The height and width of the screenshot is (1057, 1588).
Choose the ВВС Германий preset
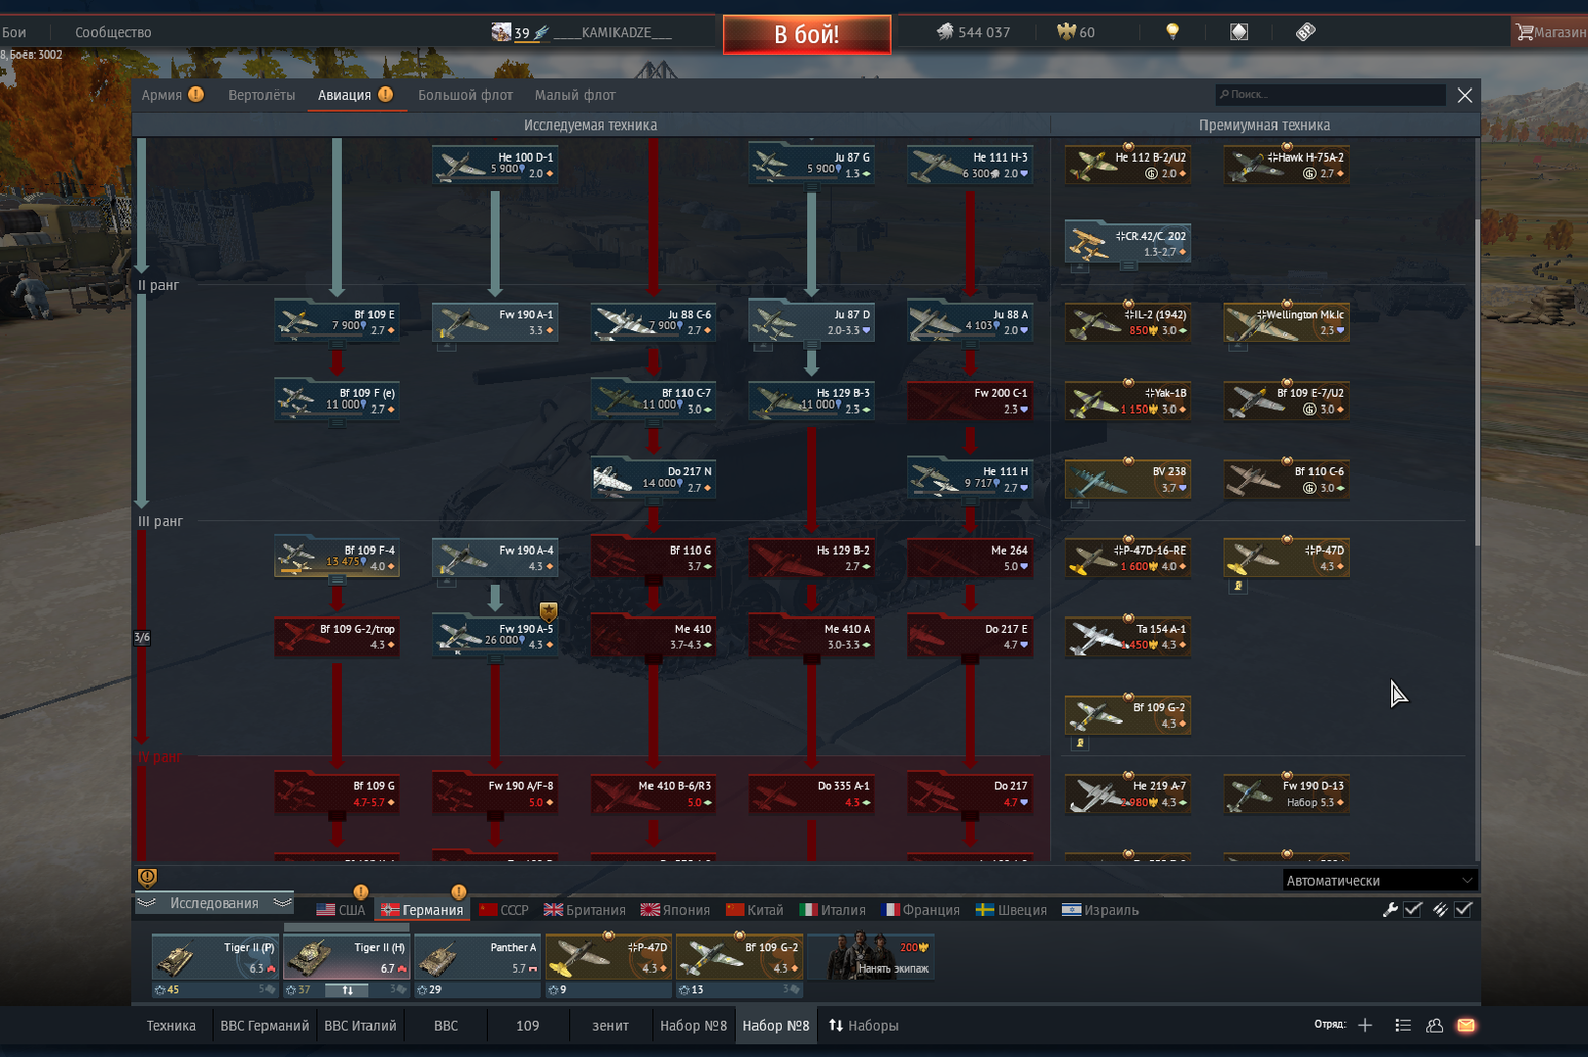[x=265, y=1026]
